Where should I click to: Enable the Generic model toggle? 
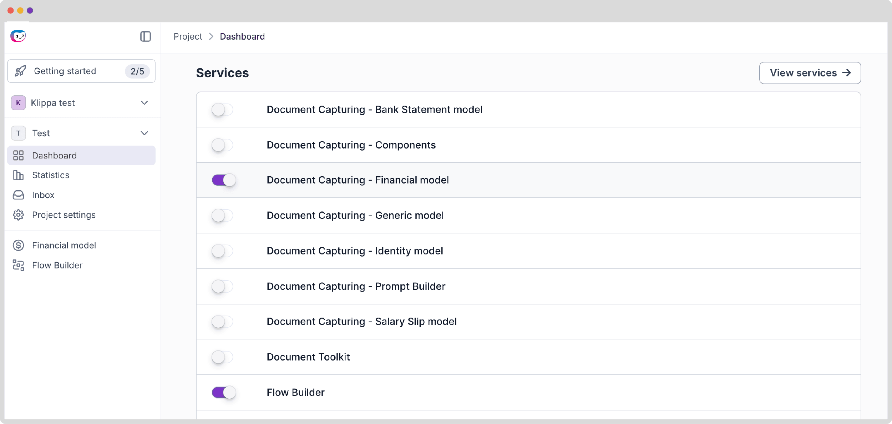(x=222, y=215)
